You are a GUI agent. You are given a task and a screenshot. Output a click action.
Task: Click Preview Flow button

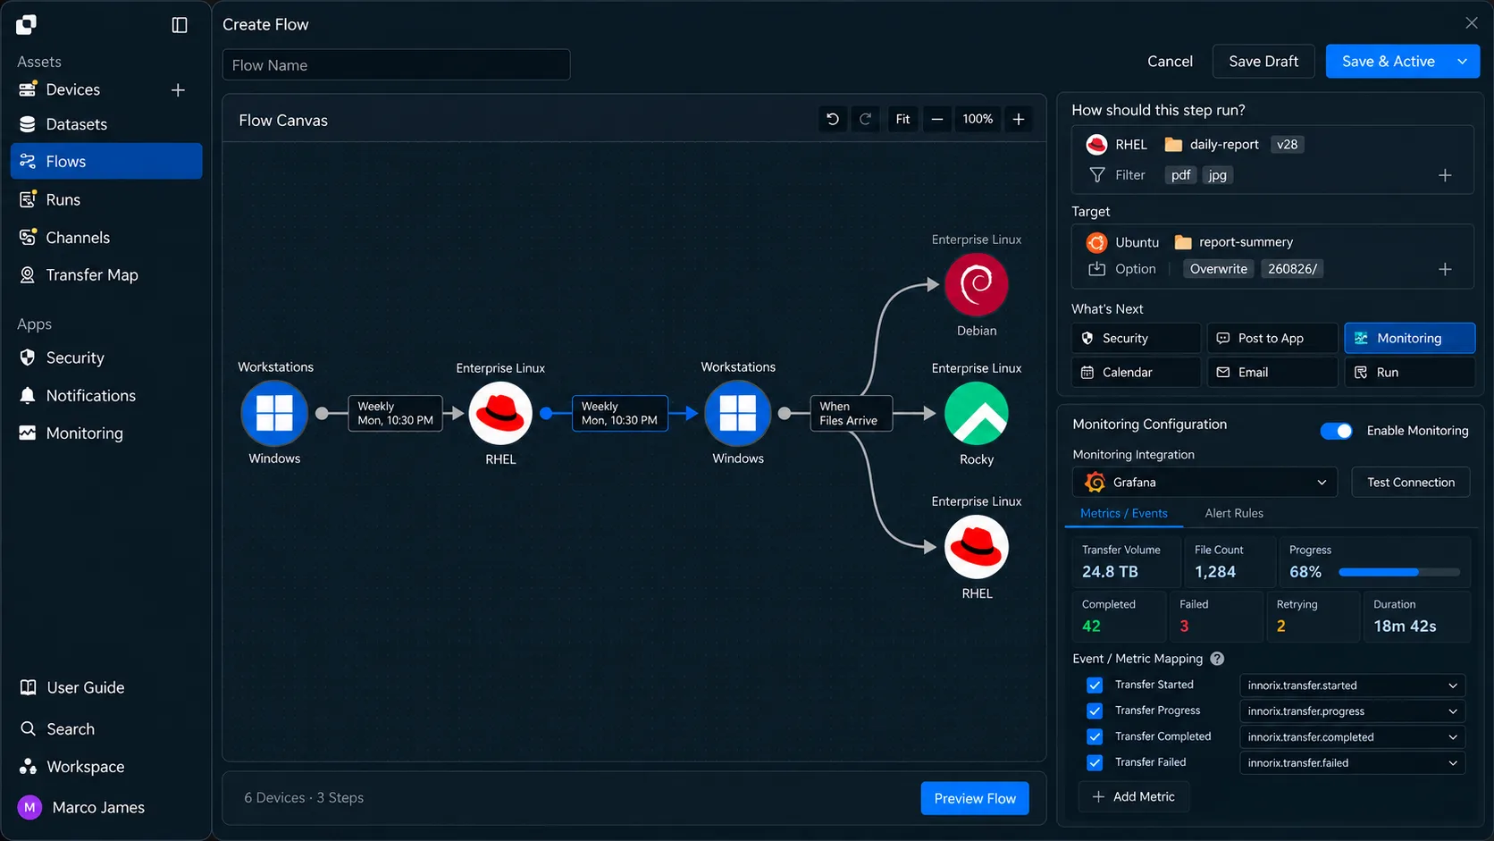975,799
